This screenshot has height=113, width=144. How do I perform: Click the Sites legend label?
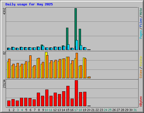[x=141, y=74]
